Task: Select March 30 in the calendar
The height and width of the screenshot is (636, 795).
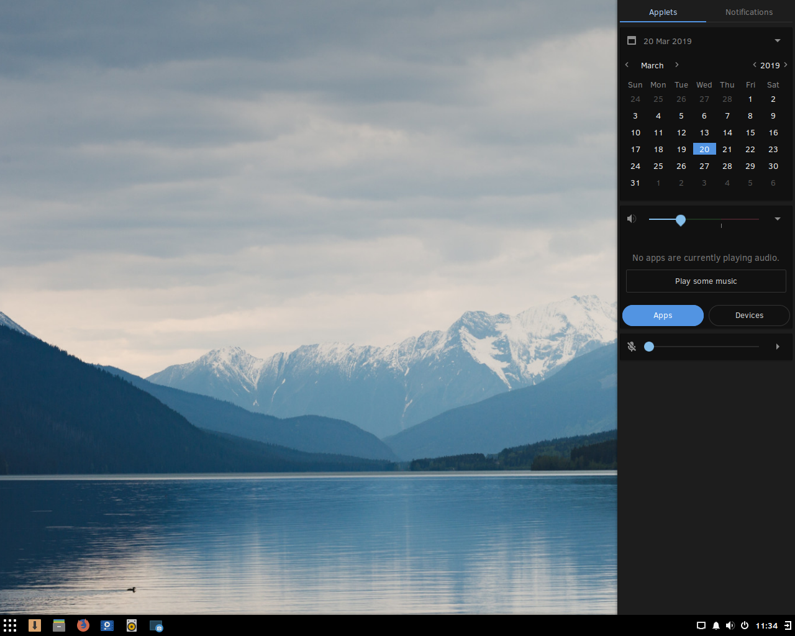Action: pos(773,166)
